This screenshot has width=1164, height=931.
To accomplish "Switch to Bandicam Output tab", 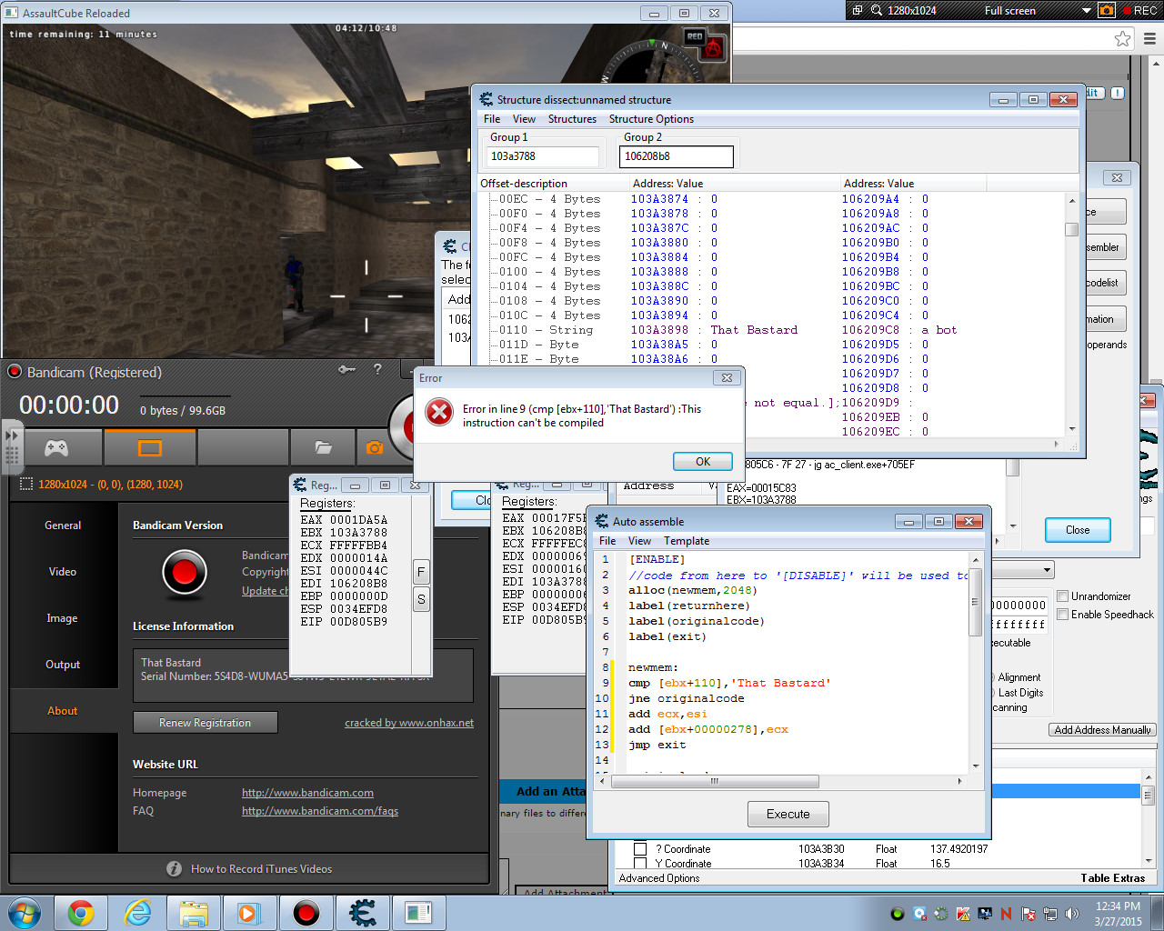I will click(x=63, y=665).
